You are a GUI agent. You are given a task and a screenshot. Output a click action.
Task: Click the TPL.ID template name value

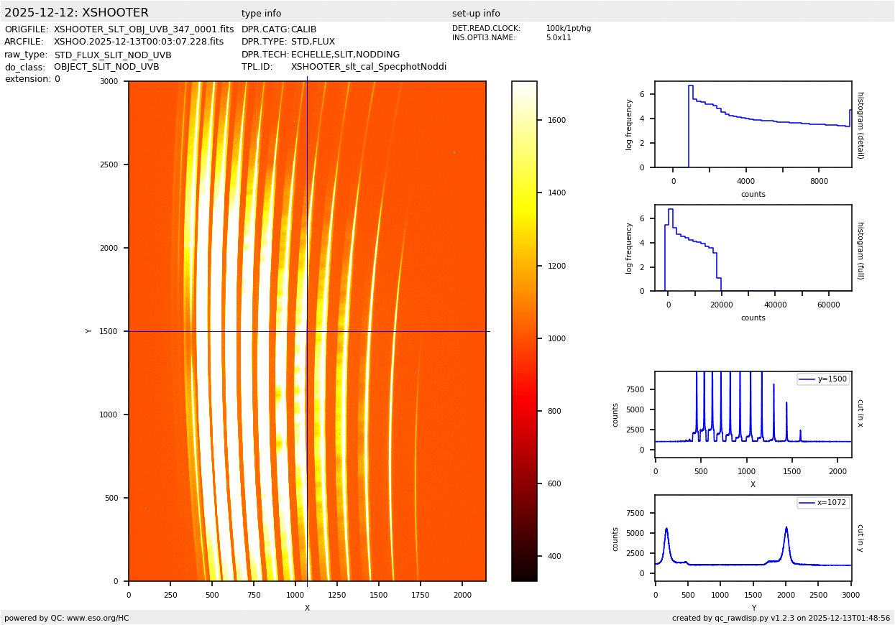coord(369,67)
